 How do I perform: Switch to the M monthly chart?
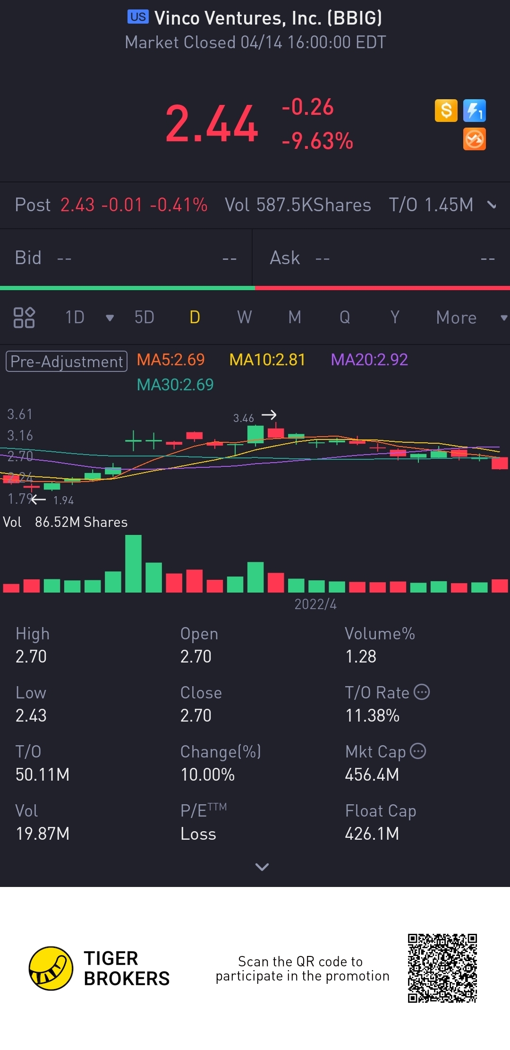[295, 318]
